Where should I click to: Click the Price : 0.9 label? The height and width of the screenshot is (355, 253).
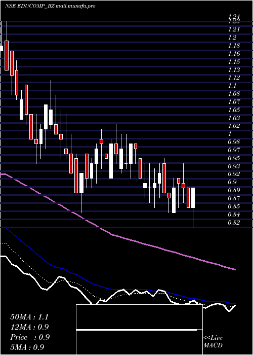click(x=30, y=337)
